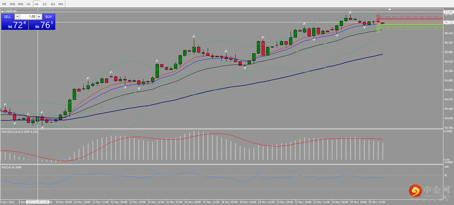This screenshot has height=205, width=454.
Task: Select the W1 weekly timeframe
Action: (53, 4)
